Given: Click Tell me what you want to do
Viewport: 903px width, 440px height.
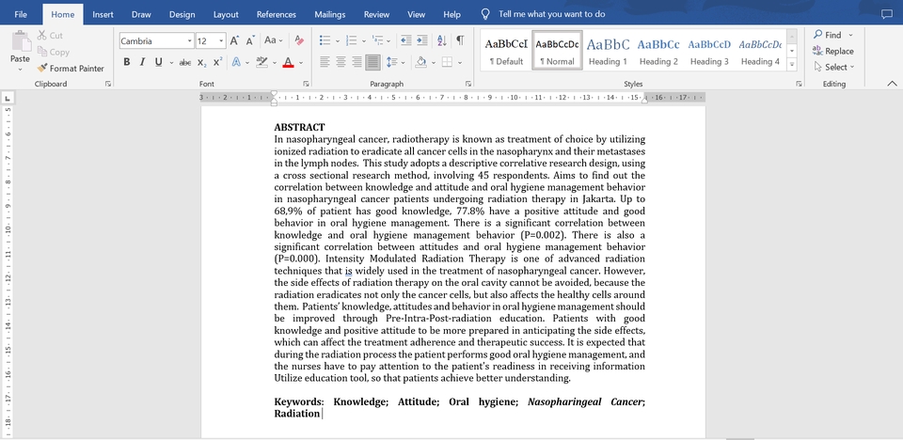Looking at the screenshot, I should pyautogui.click(x=551, y=14).
